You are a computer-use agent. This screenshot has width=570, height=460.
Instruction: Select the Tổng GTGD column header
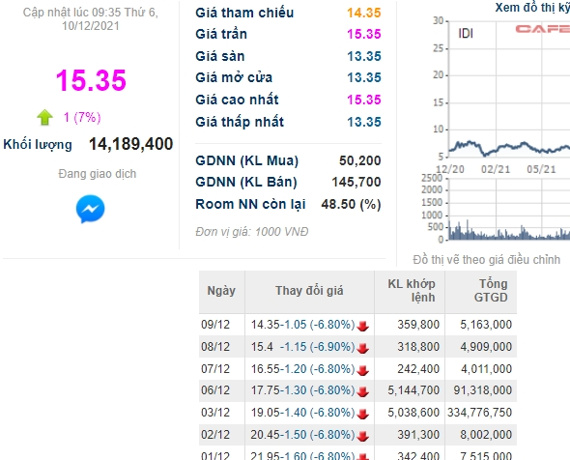481,291
